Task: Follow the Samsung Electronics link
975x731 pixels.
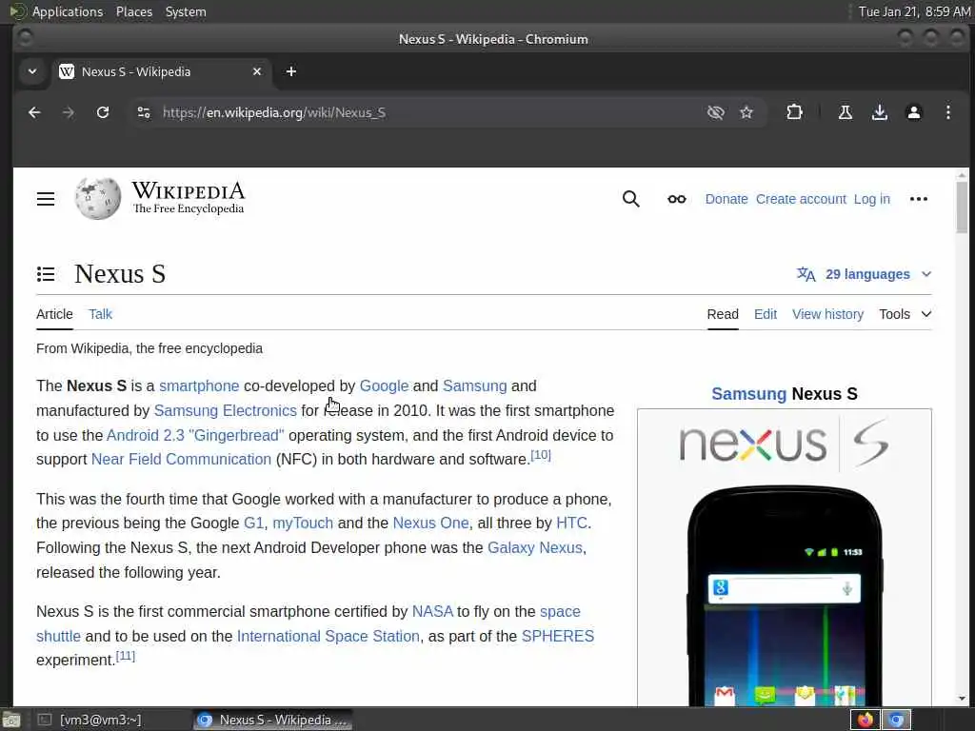Action: 225,411
